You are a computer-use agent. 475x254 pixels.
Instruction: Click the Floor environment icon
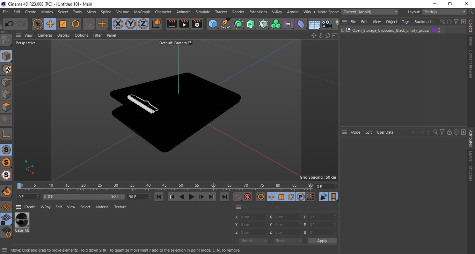[314, 24]
